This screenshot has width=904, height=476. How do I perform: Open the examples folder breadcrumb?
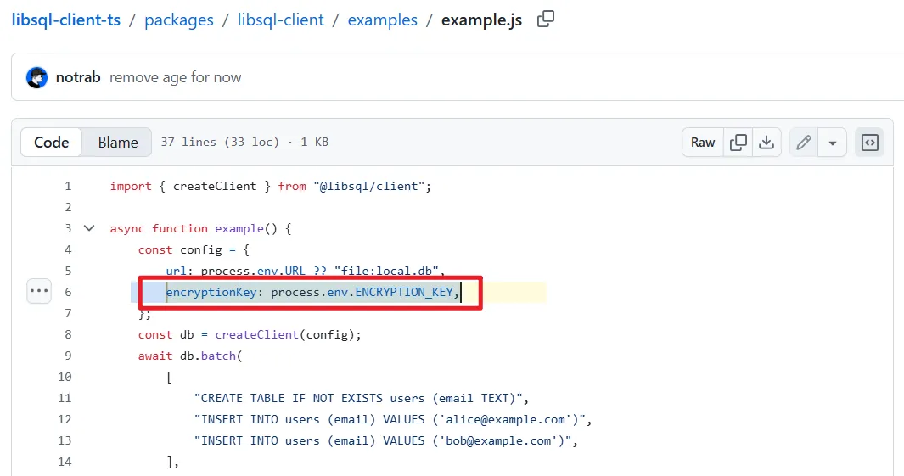[382, 20]
